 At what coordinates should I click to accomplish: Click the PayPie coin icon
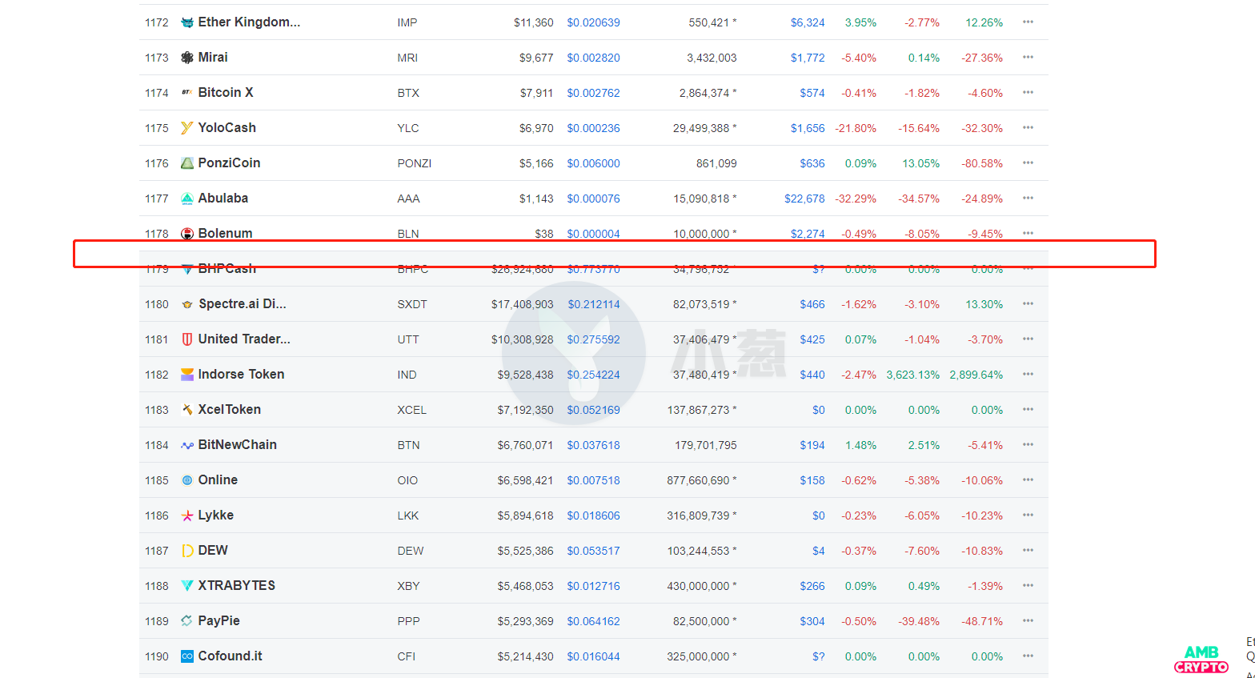pyautogui.click(x=187, y=621)
